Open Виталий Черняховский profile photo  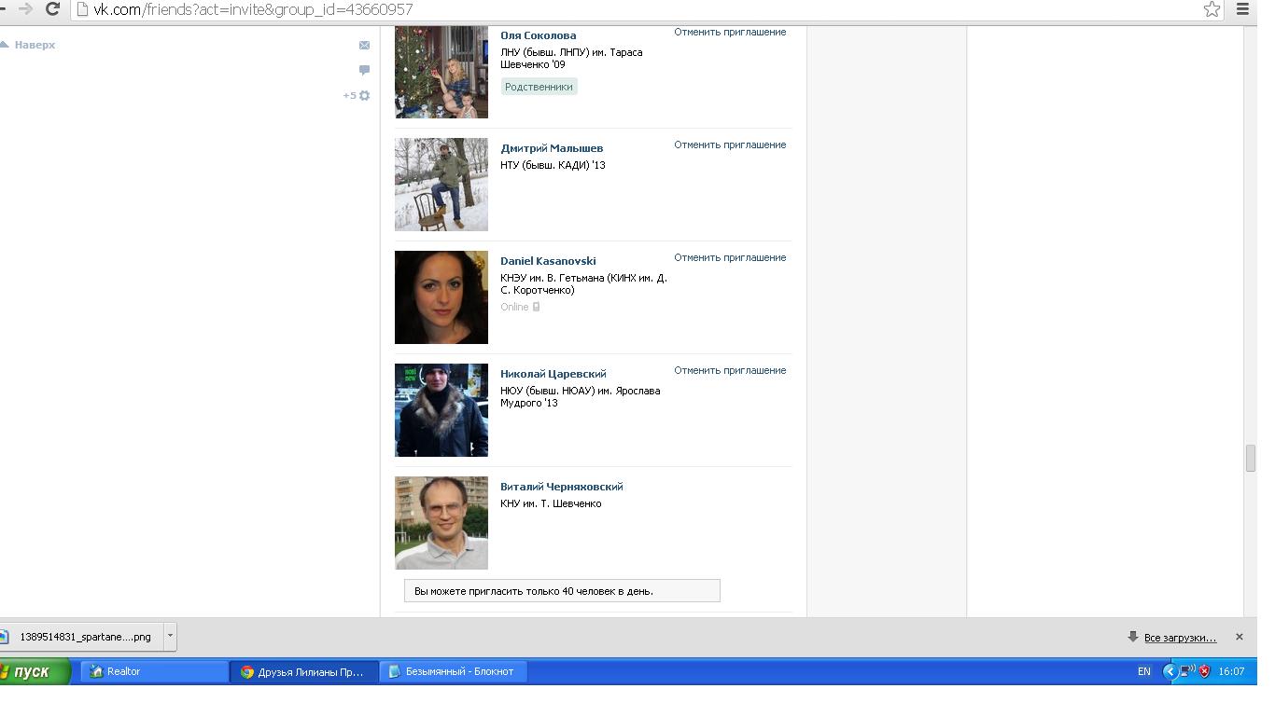(441, 523)
